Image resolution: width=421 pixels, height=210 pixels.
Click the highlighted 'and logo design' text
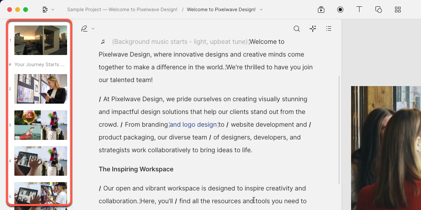pyautogui.click(x=193, y=125)
